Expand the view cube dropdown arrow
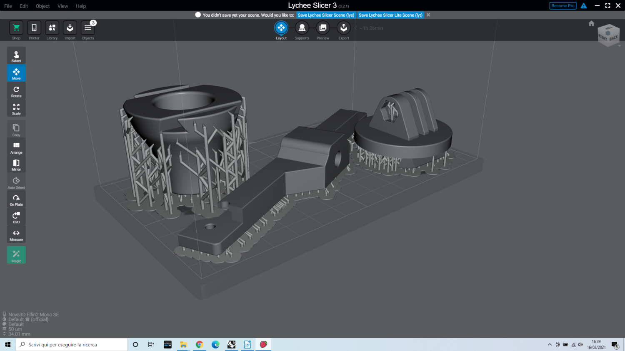This screenshot has height=351, width=625. tap(619, 46)
